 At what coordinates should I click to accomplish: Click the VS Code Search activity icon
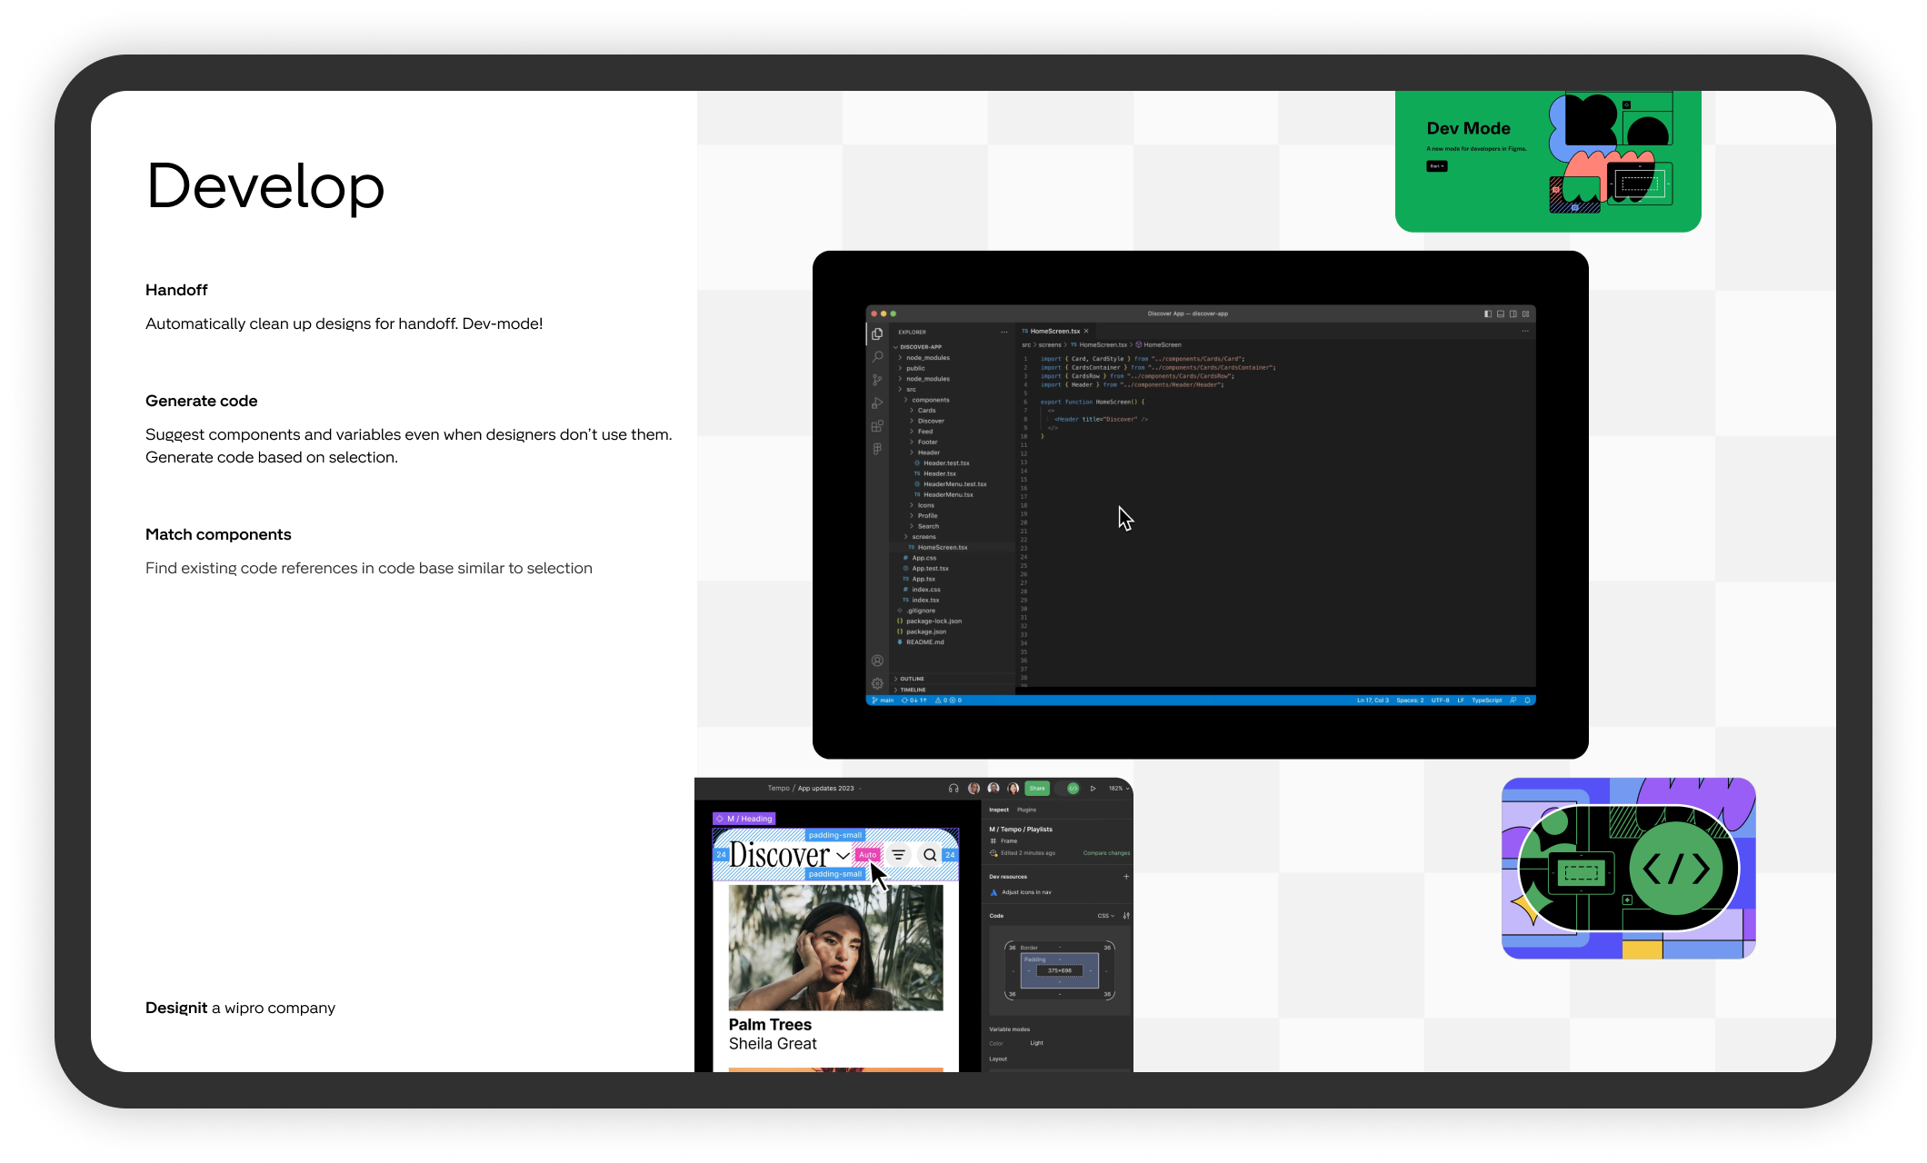click(877, 357)
